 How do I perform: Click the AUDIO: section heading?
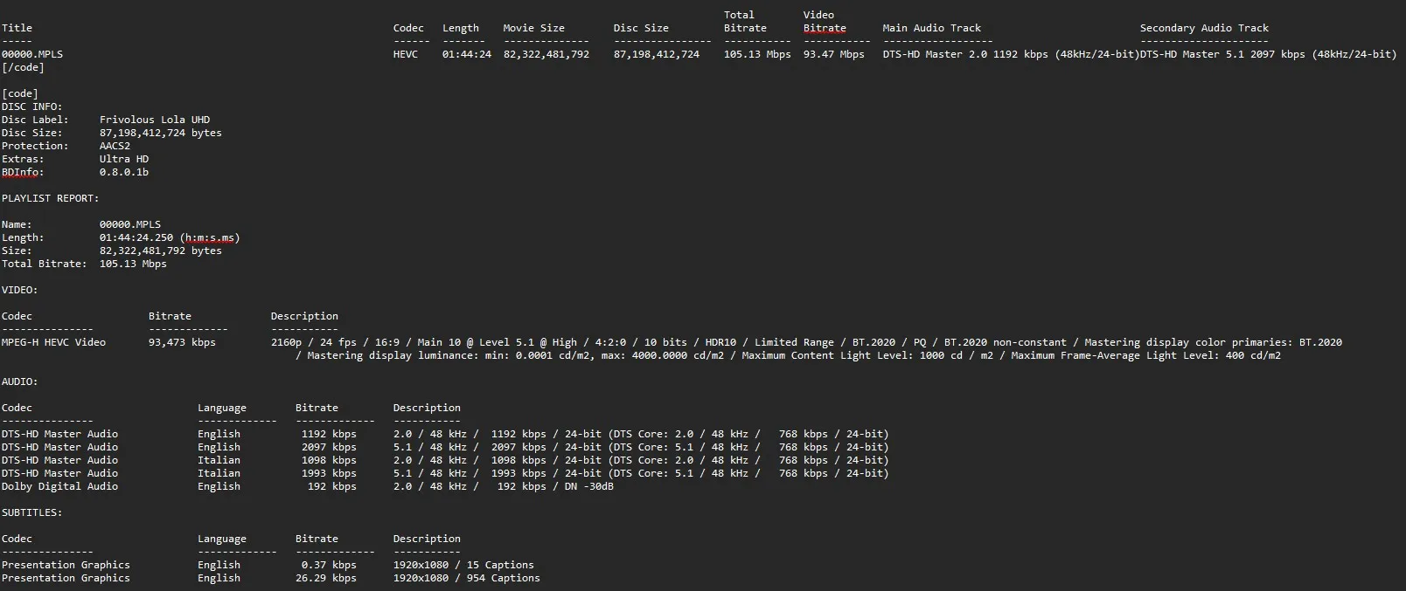coord(19,381)
